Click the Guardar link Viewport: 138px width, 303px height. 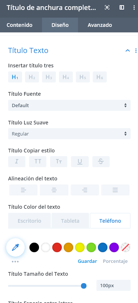[87, 261]
